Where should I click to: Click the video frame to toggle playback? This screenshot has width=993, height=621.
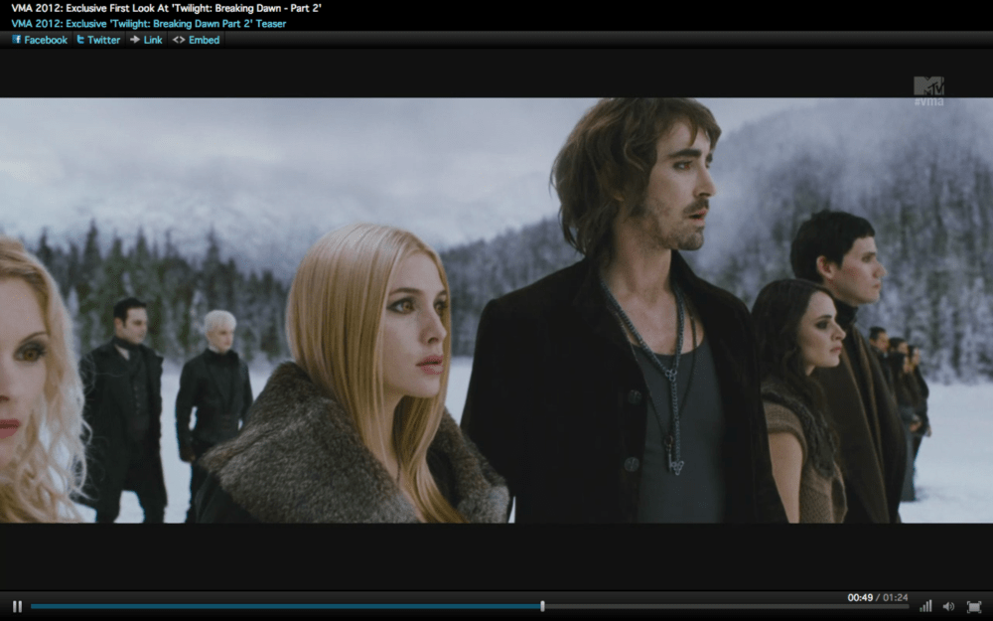pyautogui.click(x=496, y=308)
